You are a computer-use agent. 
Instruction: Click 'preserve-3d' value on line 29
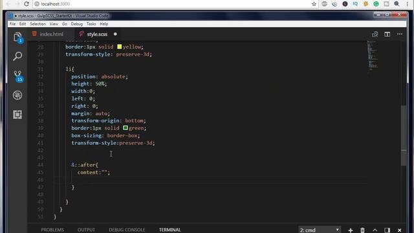(133, 54)
